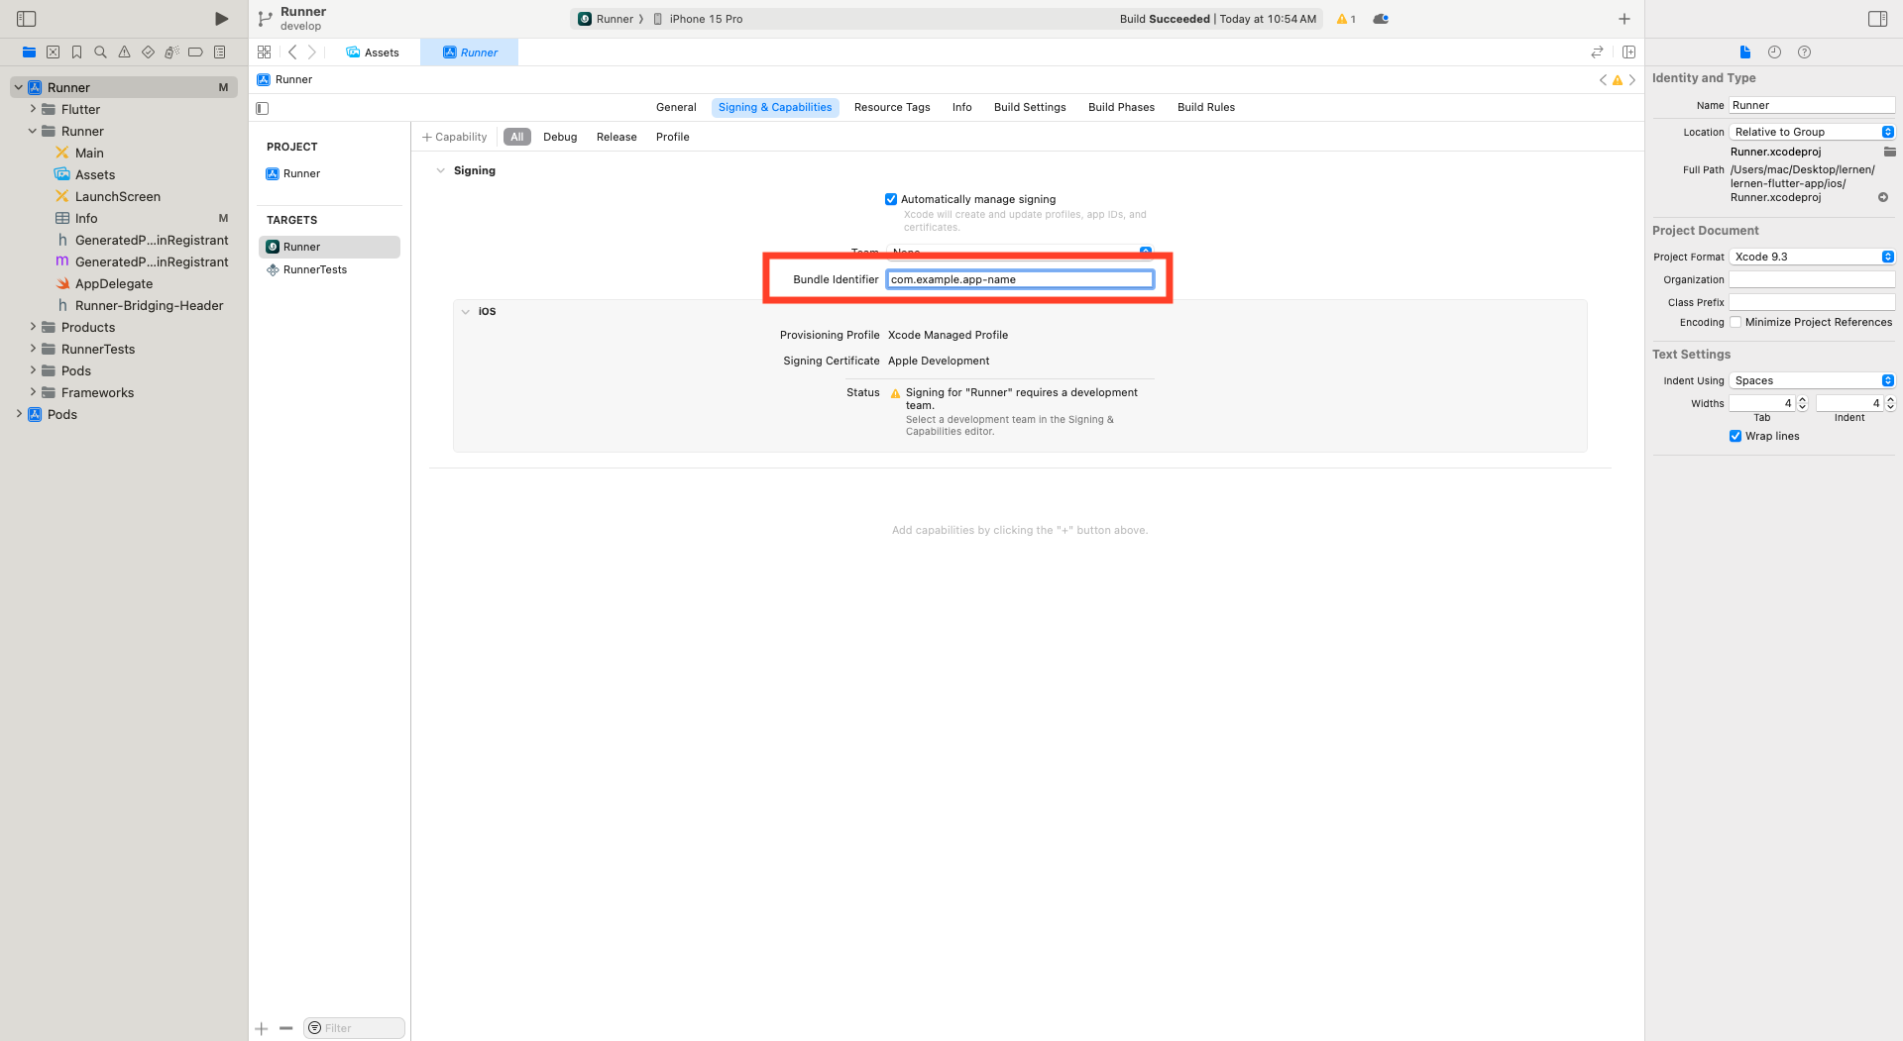Viewport: 1903px width, 1041px height.
Task: Expand the Pods folder under Runner
Action: (33, 370)
